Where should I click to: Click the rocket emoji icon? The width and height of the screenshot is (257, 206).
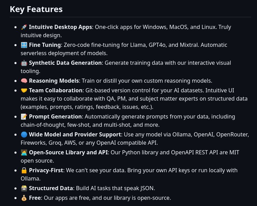24,27
